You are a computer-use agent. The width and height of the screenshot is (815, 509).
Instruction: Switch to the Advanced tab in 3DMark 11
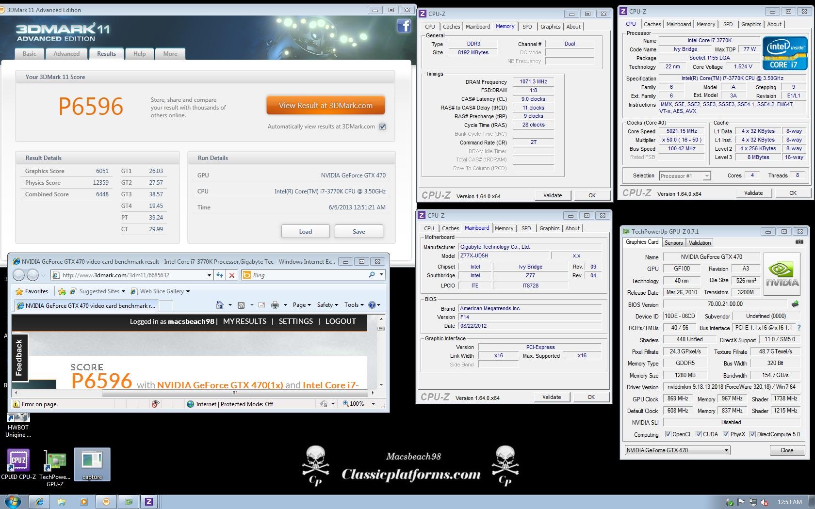pos(66,54)
